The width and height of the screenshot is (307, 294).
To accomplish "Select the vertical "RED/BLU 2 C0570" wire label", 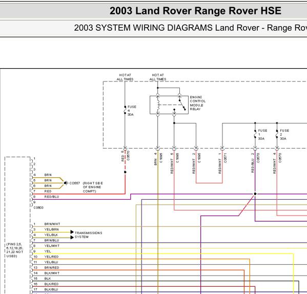I will click(x=255, y=162).
